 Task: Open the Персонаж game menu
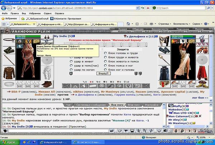pos(183,29)
